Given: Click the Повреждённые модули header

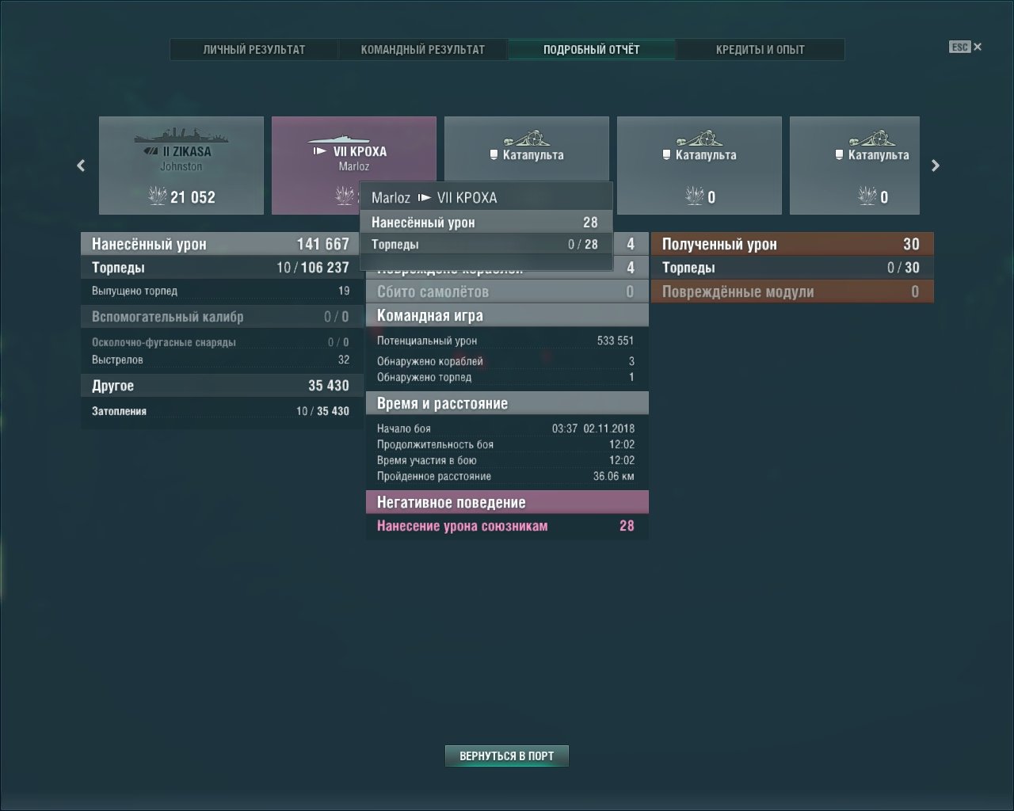Looking at the screenshot, I should [791, 291].
